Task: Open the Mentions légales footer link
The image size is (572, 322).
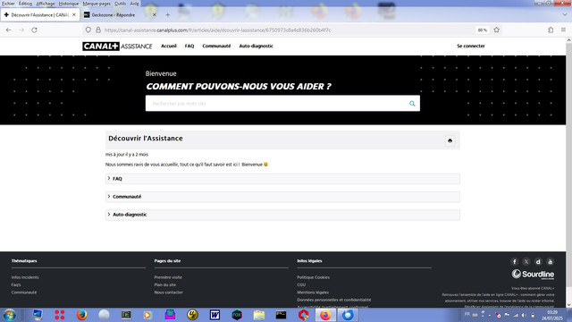Action: pos(313,292)
